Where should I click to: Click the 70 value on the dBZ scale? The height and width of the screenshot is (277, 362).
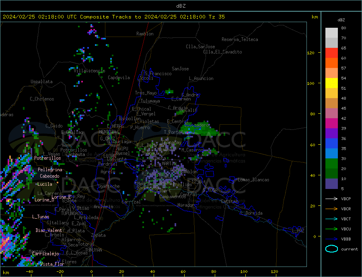click(x=343, y=38)
